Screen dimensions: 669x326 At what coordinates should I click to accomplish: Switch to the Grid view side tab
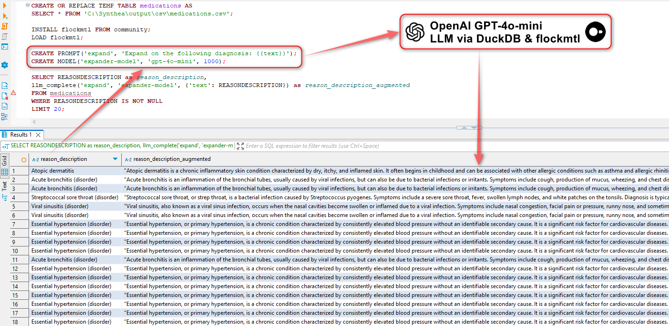[5, 167]
